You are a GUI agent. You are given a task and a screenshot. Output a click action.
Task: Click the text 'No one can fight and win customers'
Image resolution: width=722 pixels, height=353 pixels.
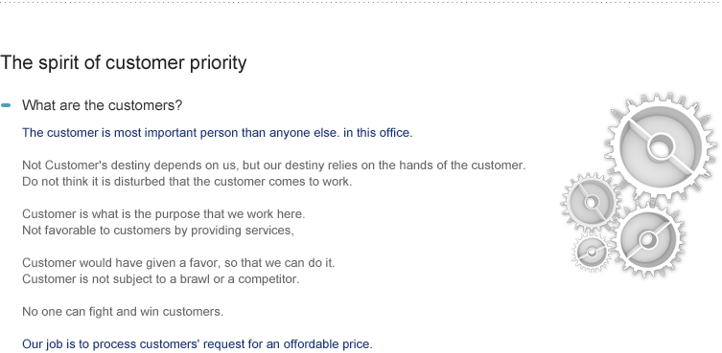[123, 312]
